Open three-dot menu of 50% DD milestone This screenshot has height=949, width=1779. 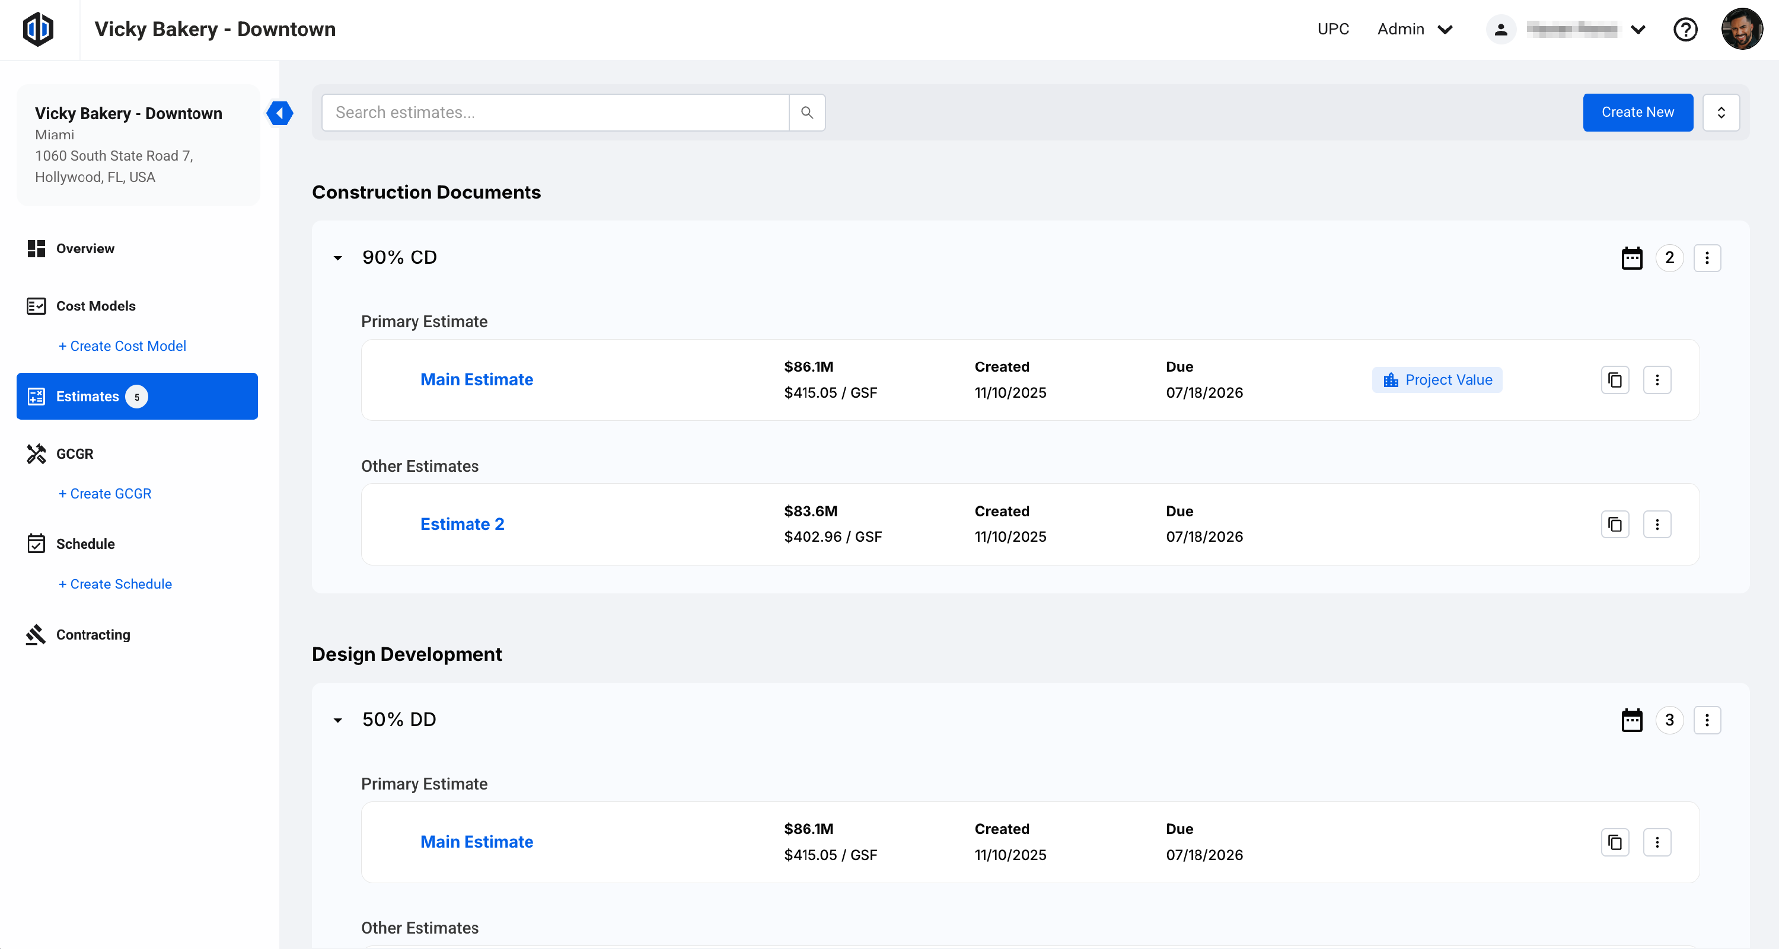click(x=1707, y=721)
